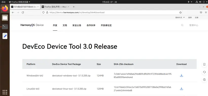Image resolution: width=208 pixels, height=96 pixels.
Task: Click the Platform column header
Action: click(x=31, y=64)
